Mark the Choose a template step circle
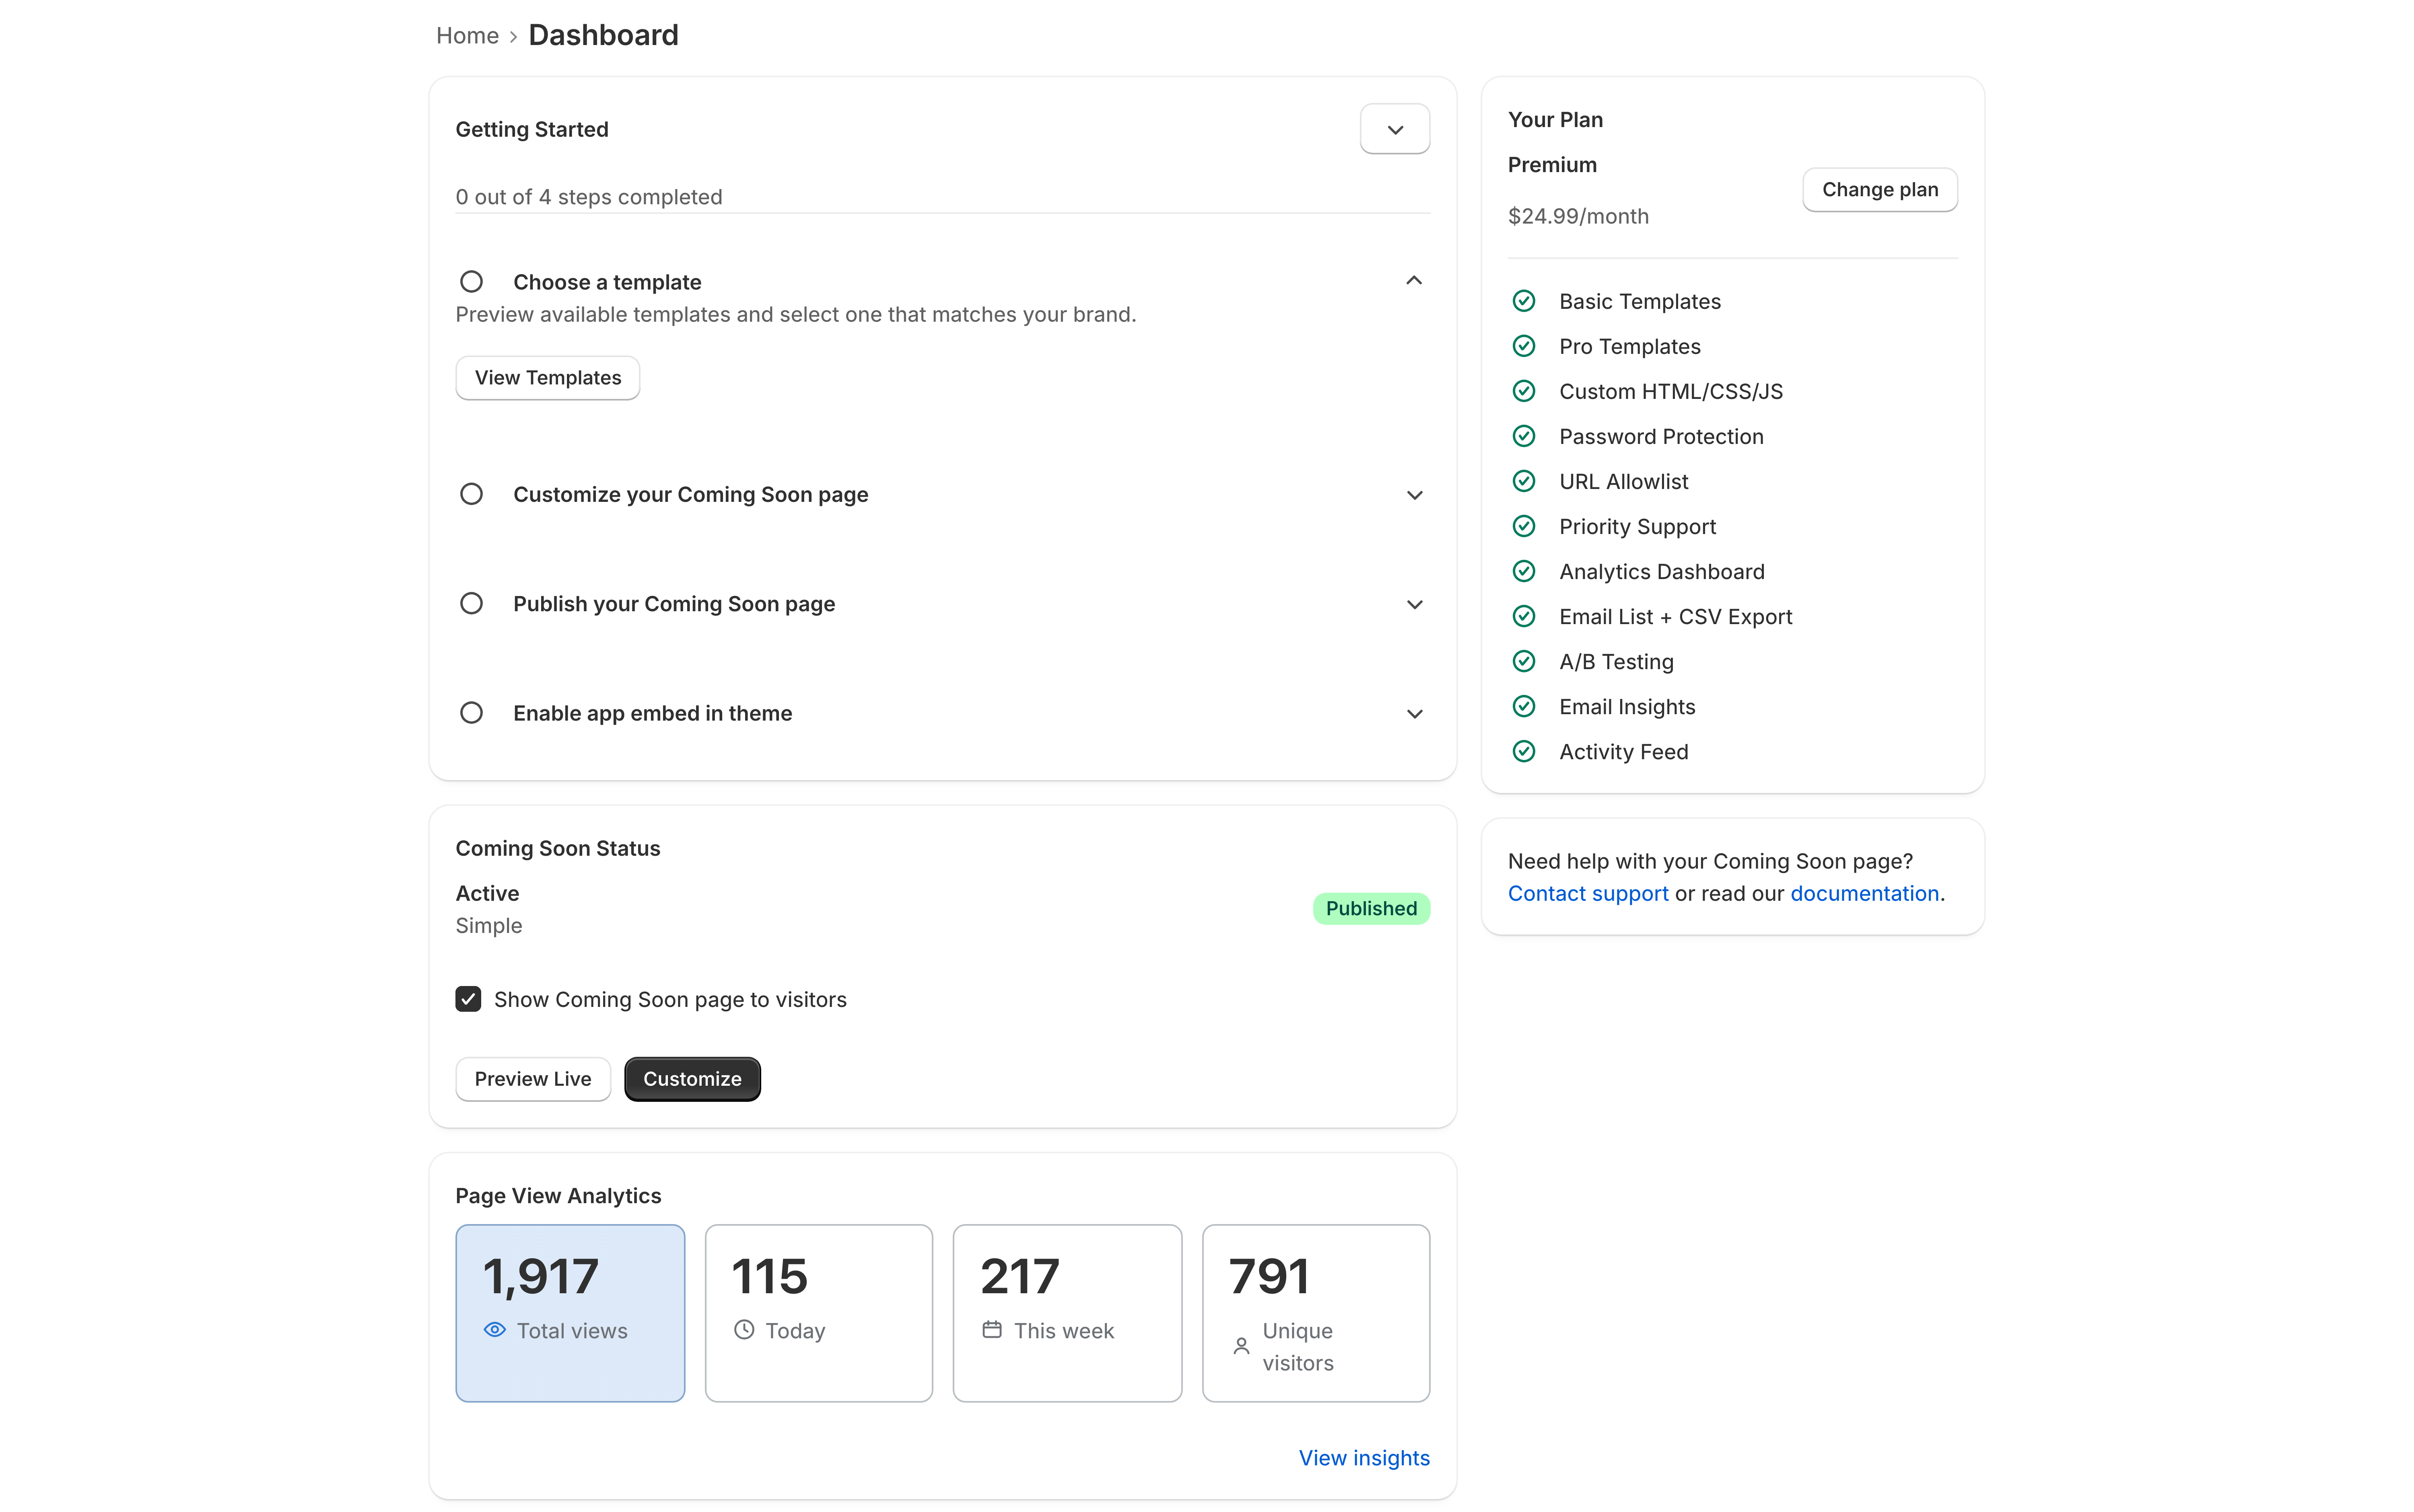The width and height of the screenshot is (2414, 1512). (x=471, y=282)
